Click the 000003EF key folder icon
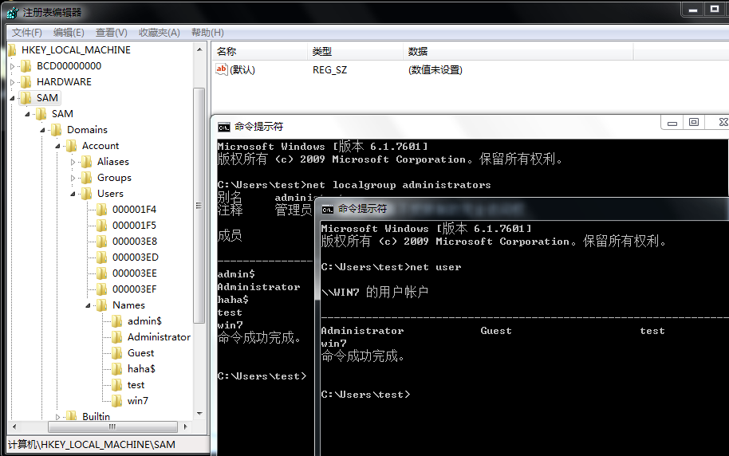The width and height of the screenshot is (729, 456). coord(102,289)
